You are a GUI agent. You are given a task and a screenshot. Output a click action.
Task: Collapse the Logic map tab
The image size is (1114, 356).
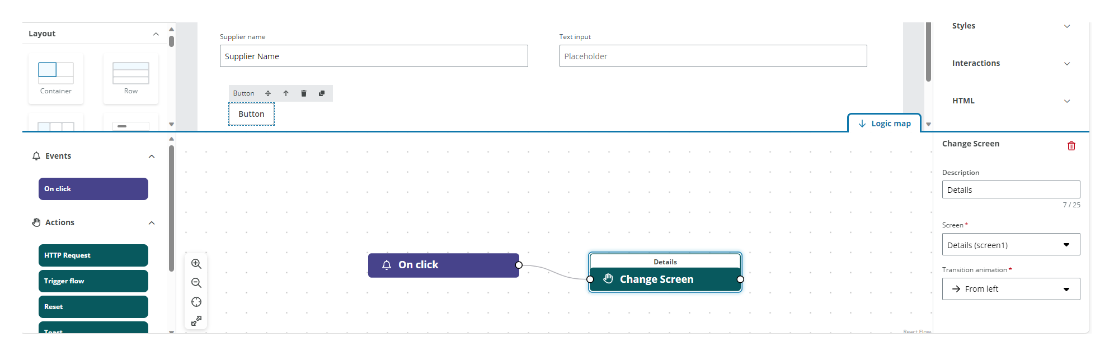[x=885, y=124]
